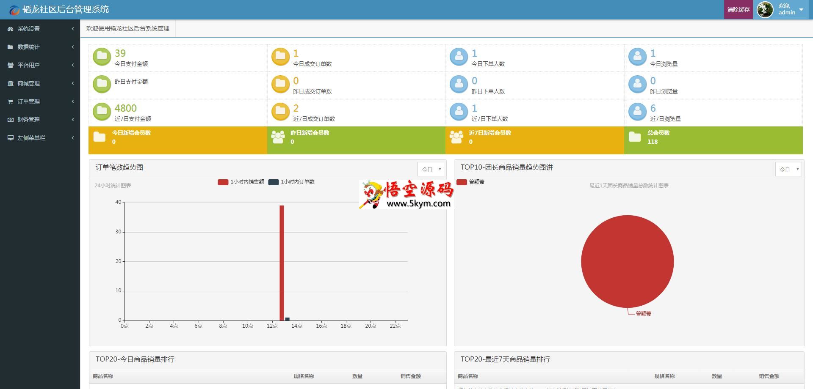Click orange folder icon for 昨日成交订单数
The image size is (813, 389).
pos(280,85)
